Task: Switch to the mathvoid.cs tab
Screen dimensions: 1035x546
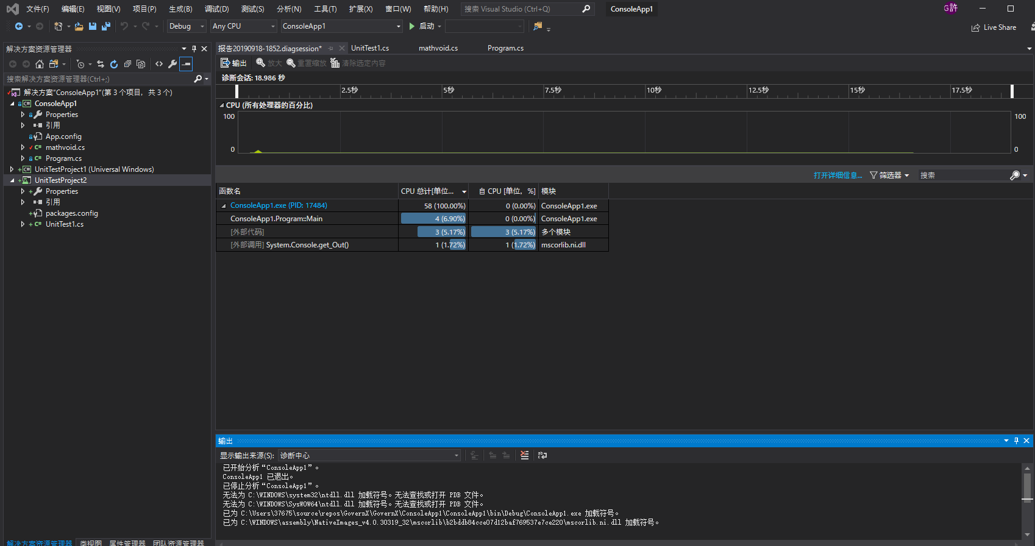Action: [x=438, y=48]
